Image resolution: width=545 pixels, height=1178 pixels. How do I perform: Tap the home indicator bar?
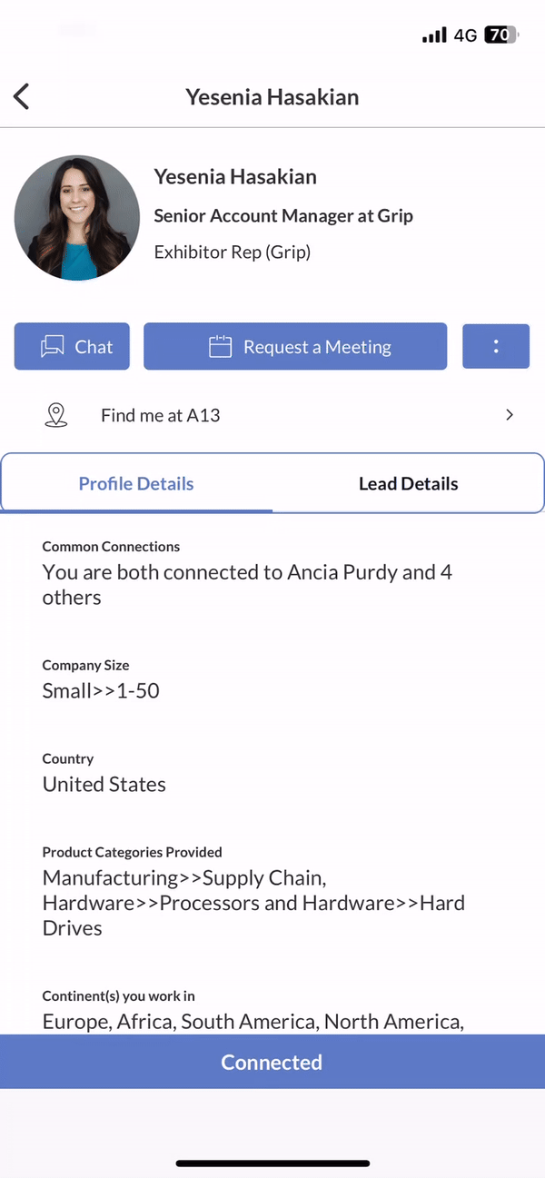[272, 1163]
